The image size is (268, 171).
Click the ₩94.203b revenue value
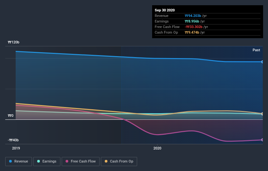(193, 16)
